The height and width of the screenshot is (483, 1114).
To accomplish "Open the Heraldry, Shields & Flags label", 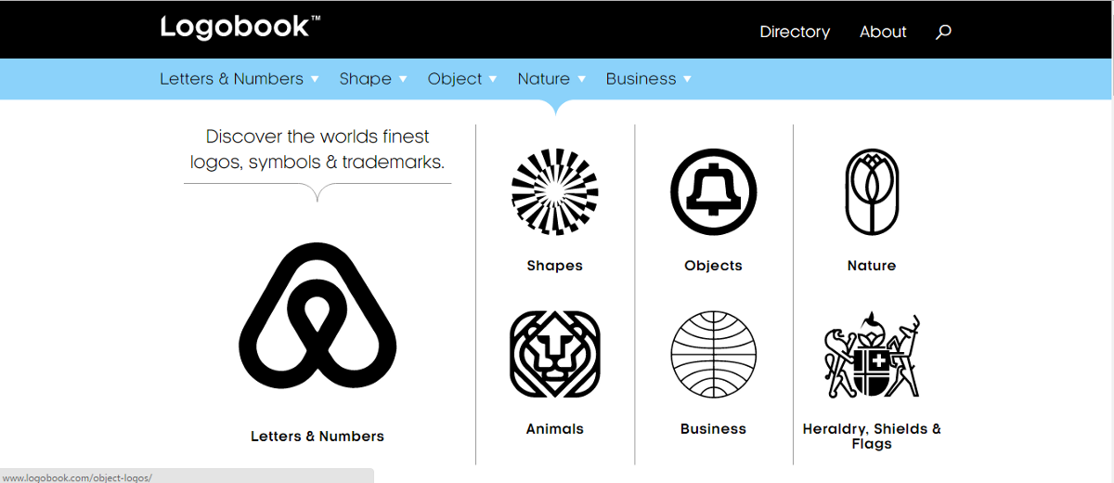I will (872, 437).
